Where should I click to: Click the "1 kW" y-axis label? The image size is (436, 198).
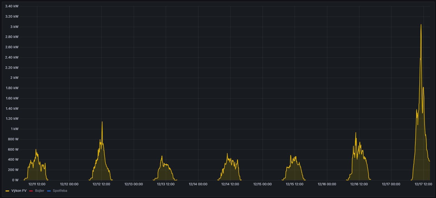(15, 129)
